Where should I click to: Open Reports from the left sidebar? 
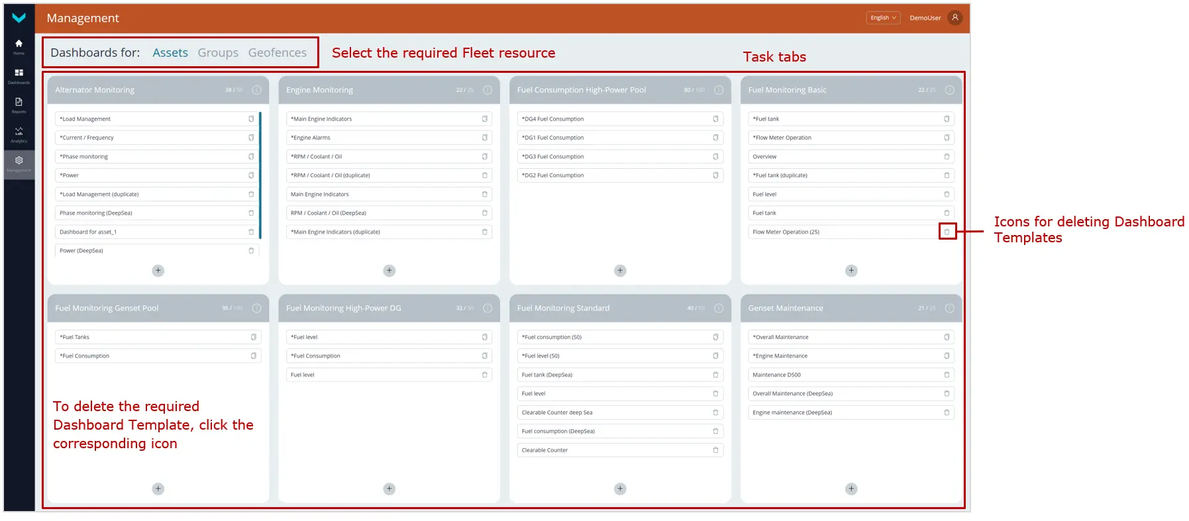pyautogui.click(x=19, y=105)
